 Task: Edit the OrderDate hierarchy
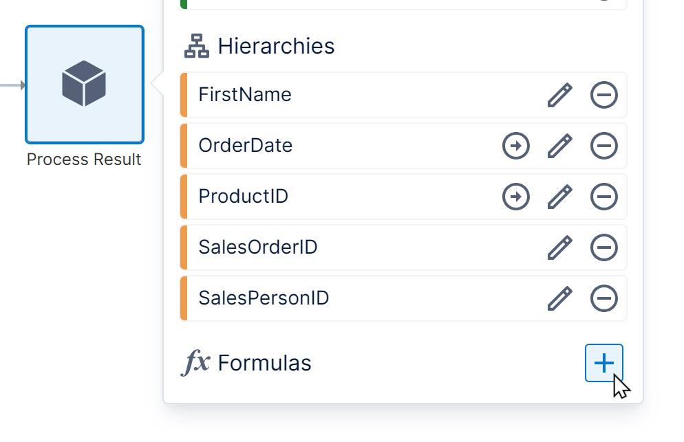click(560, 146)
